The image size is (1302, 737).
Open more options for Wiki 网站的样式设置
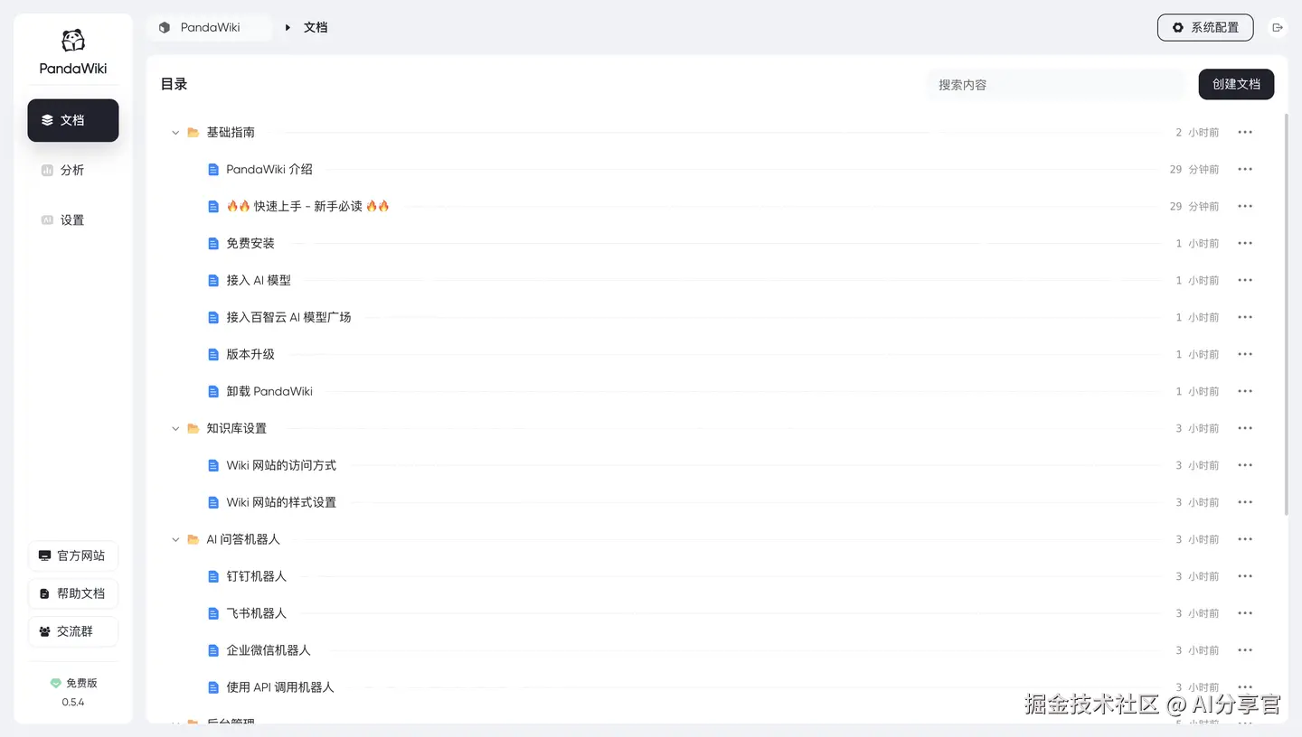pyautogui.click(x=1245, y=503)
